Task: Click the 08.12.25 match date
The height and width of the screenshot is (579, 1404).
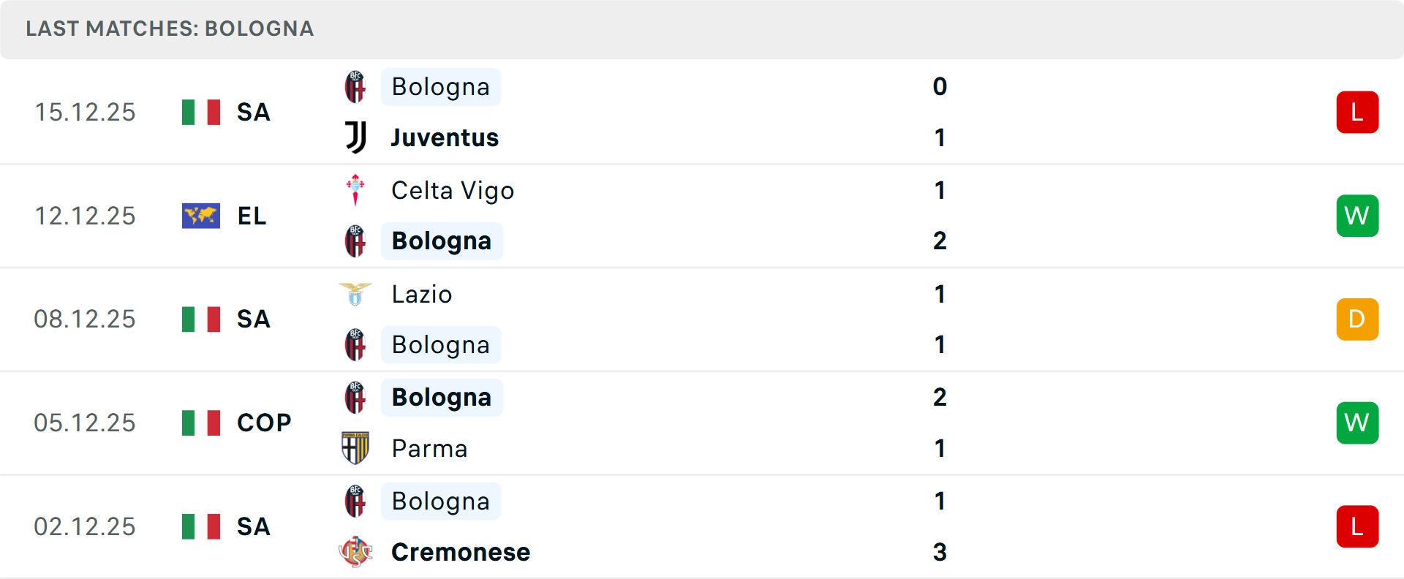Action: tap(85, 319)
